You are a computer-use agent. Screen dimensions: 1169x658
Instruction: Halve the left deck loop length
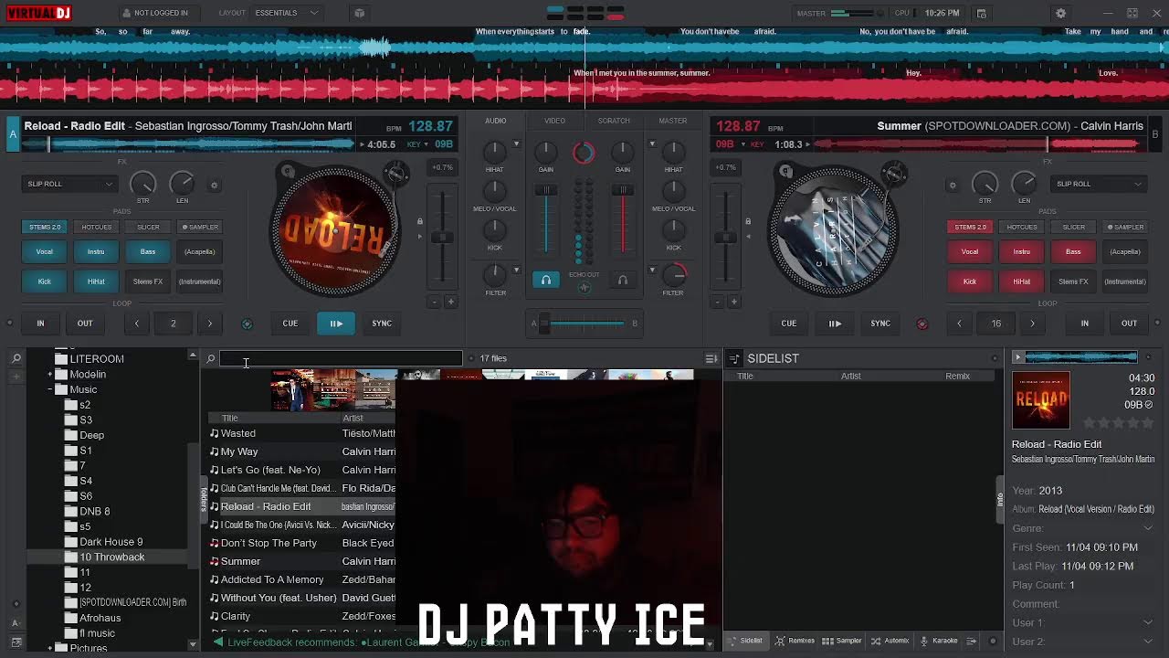point(137,324)
